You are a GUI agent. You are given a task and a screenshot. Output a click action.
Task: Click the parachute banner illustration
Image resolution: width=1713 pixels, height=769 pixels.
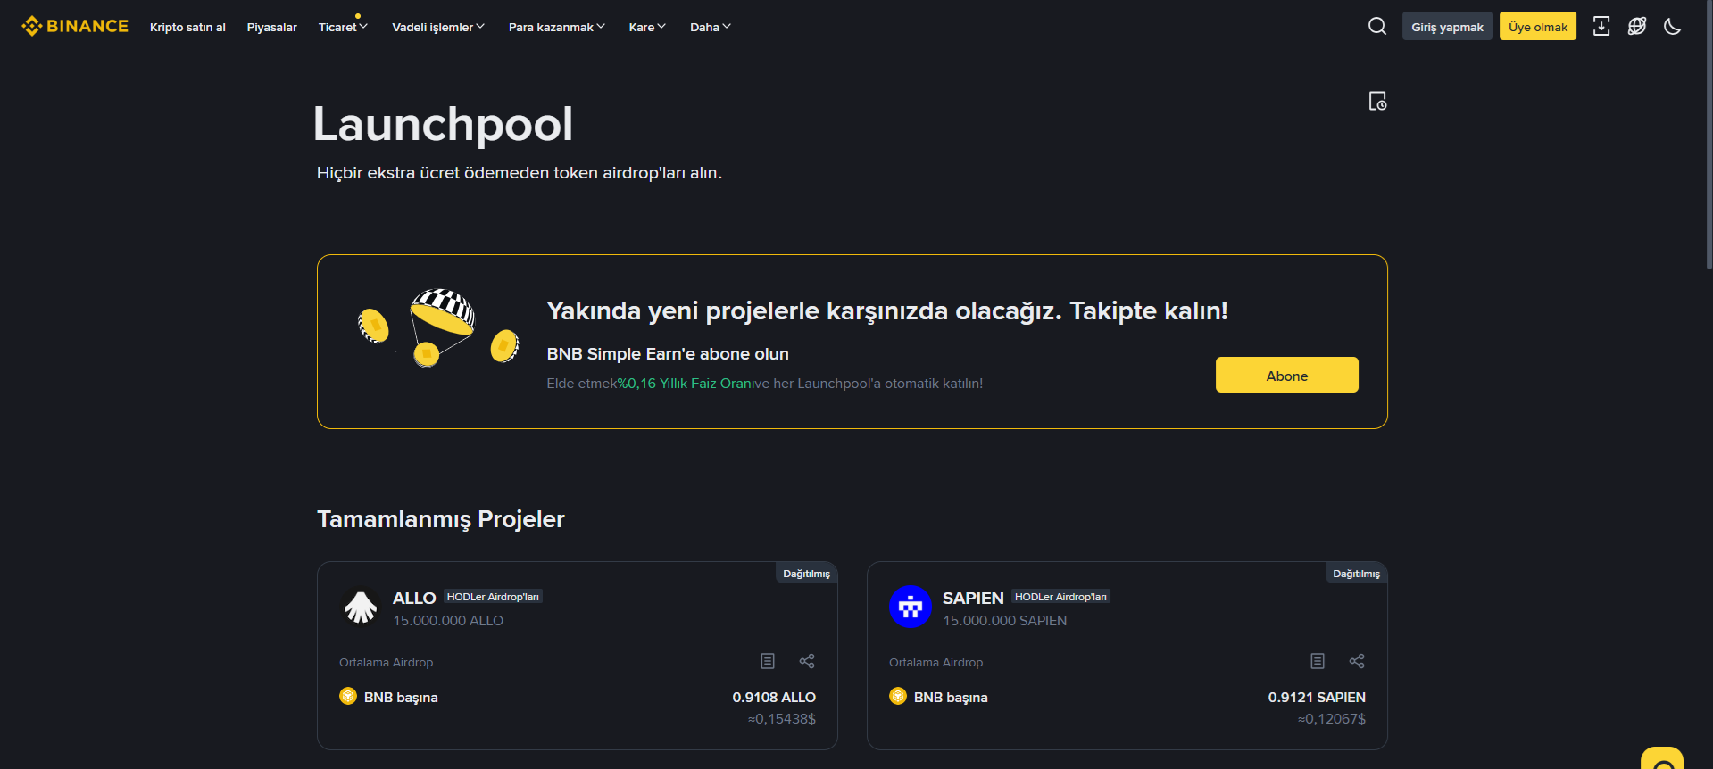(x=438, y=327)
